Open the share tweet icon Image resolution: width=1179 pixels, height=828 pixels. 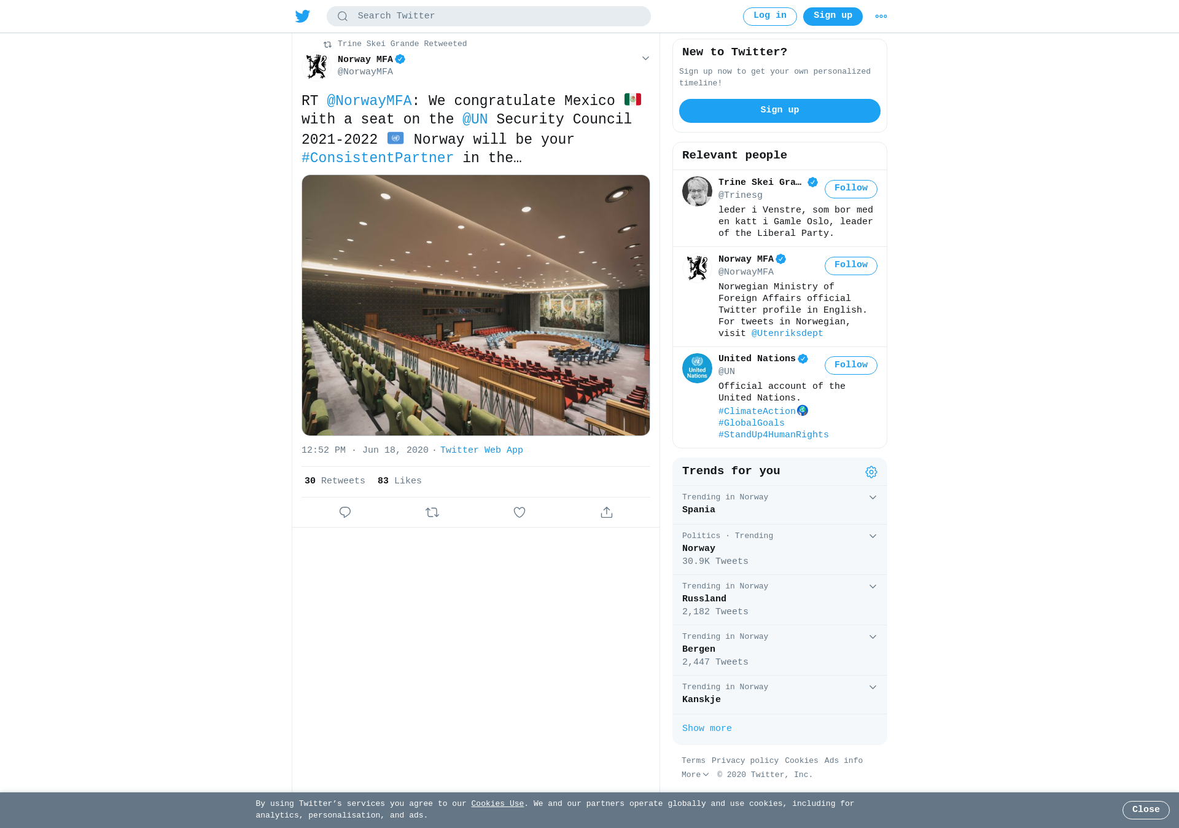pos(607,512)
